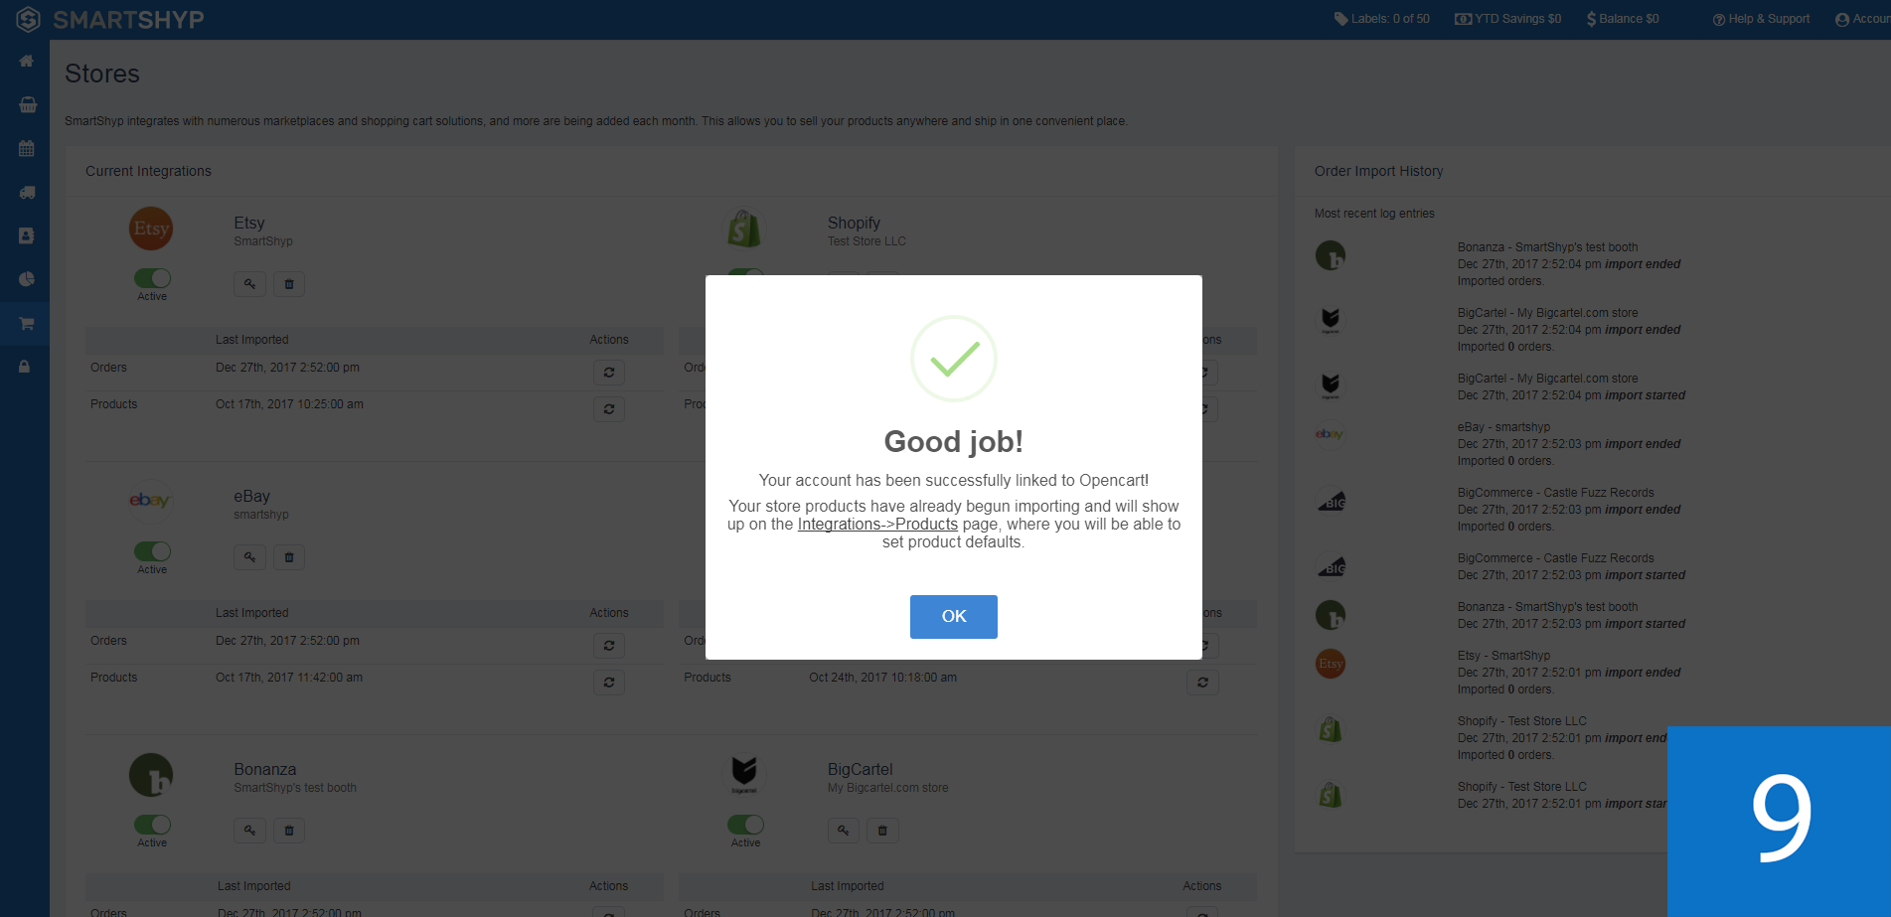Select 'Test Store LLC' under Shopify

click(867, 241)
